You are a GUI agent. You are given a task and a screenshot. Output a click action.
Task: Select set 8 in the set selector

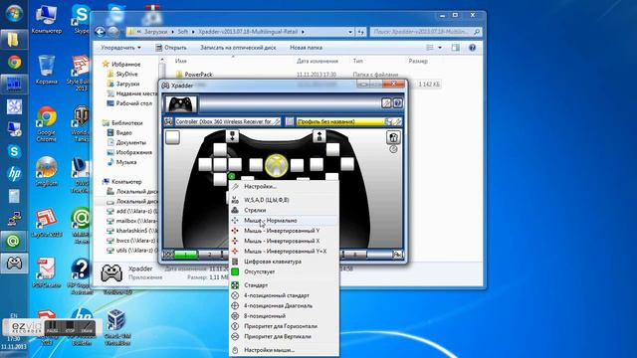[354, 255]
